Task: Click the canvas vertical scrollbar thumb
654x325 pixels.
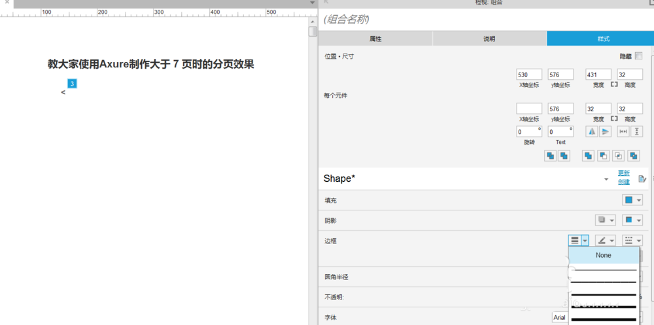Action: 313,31
